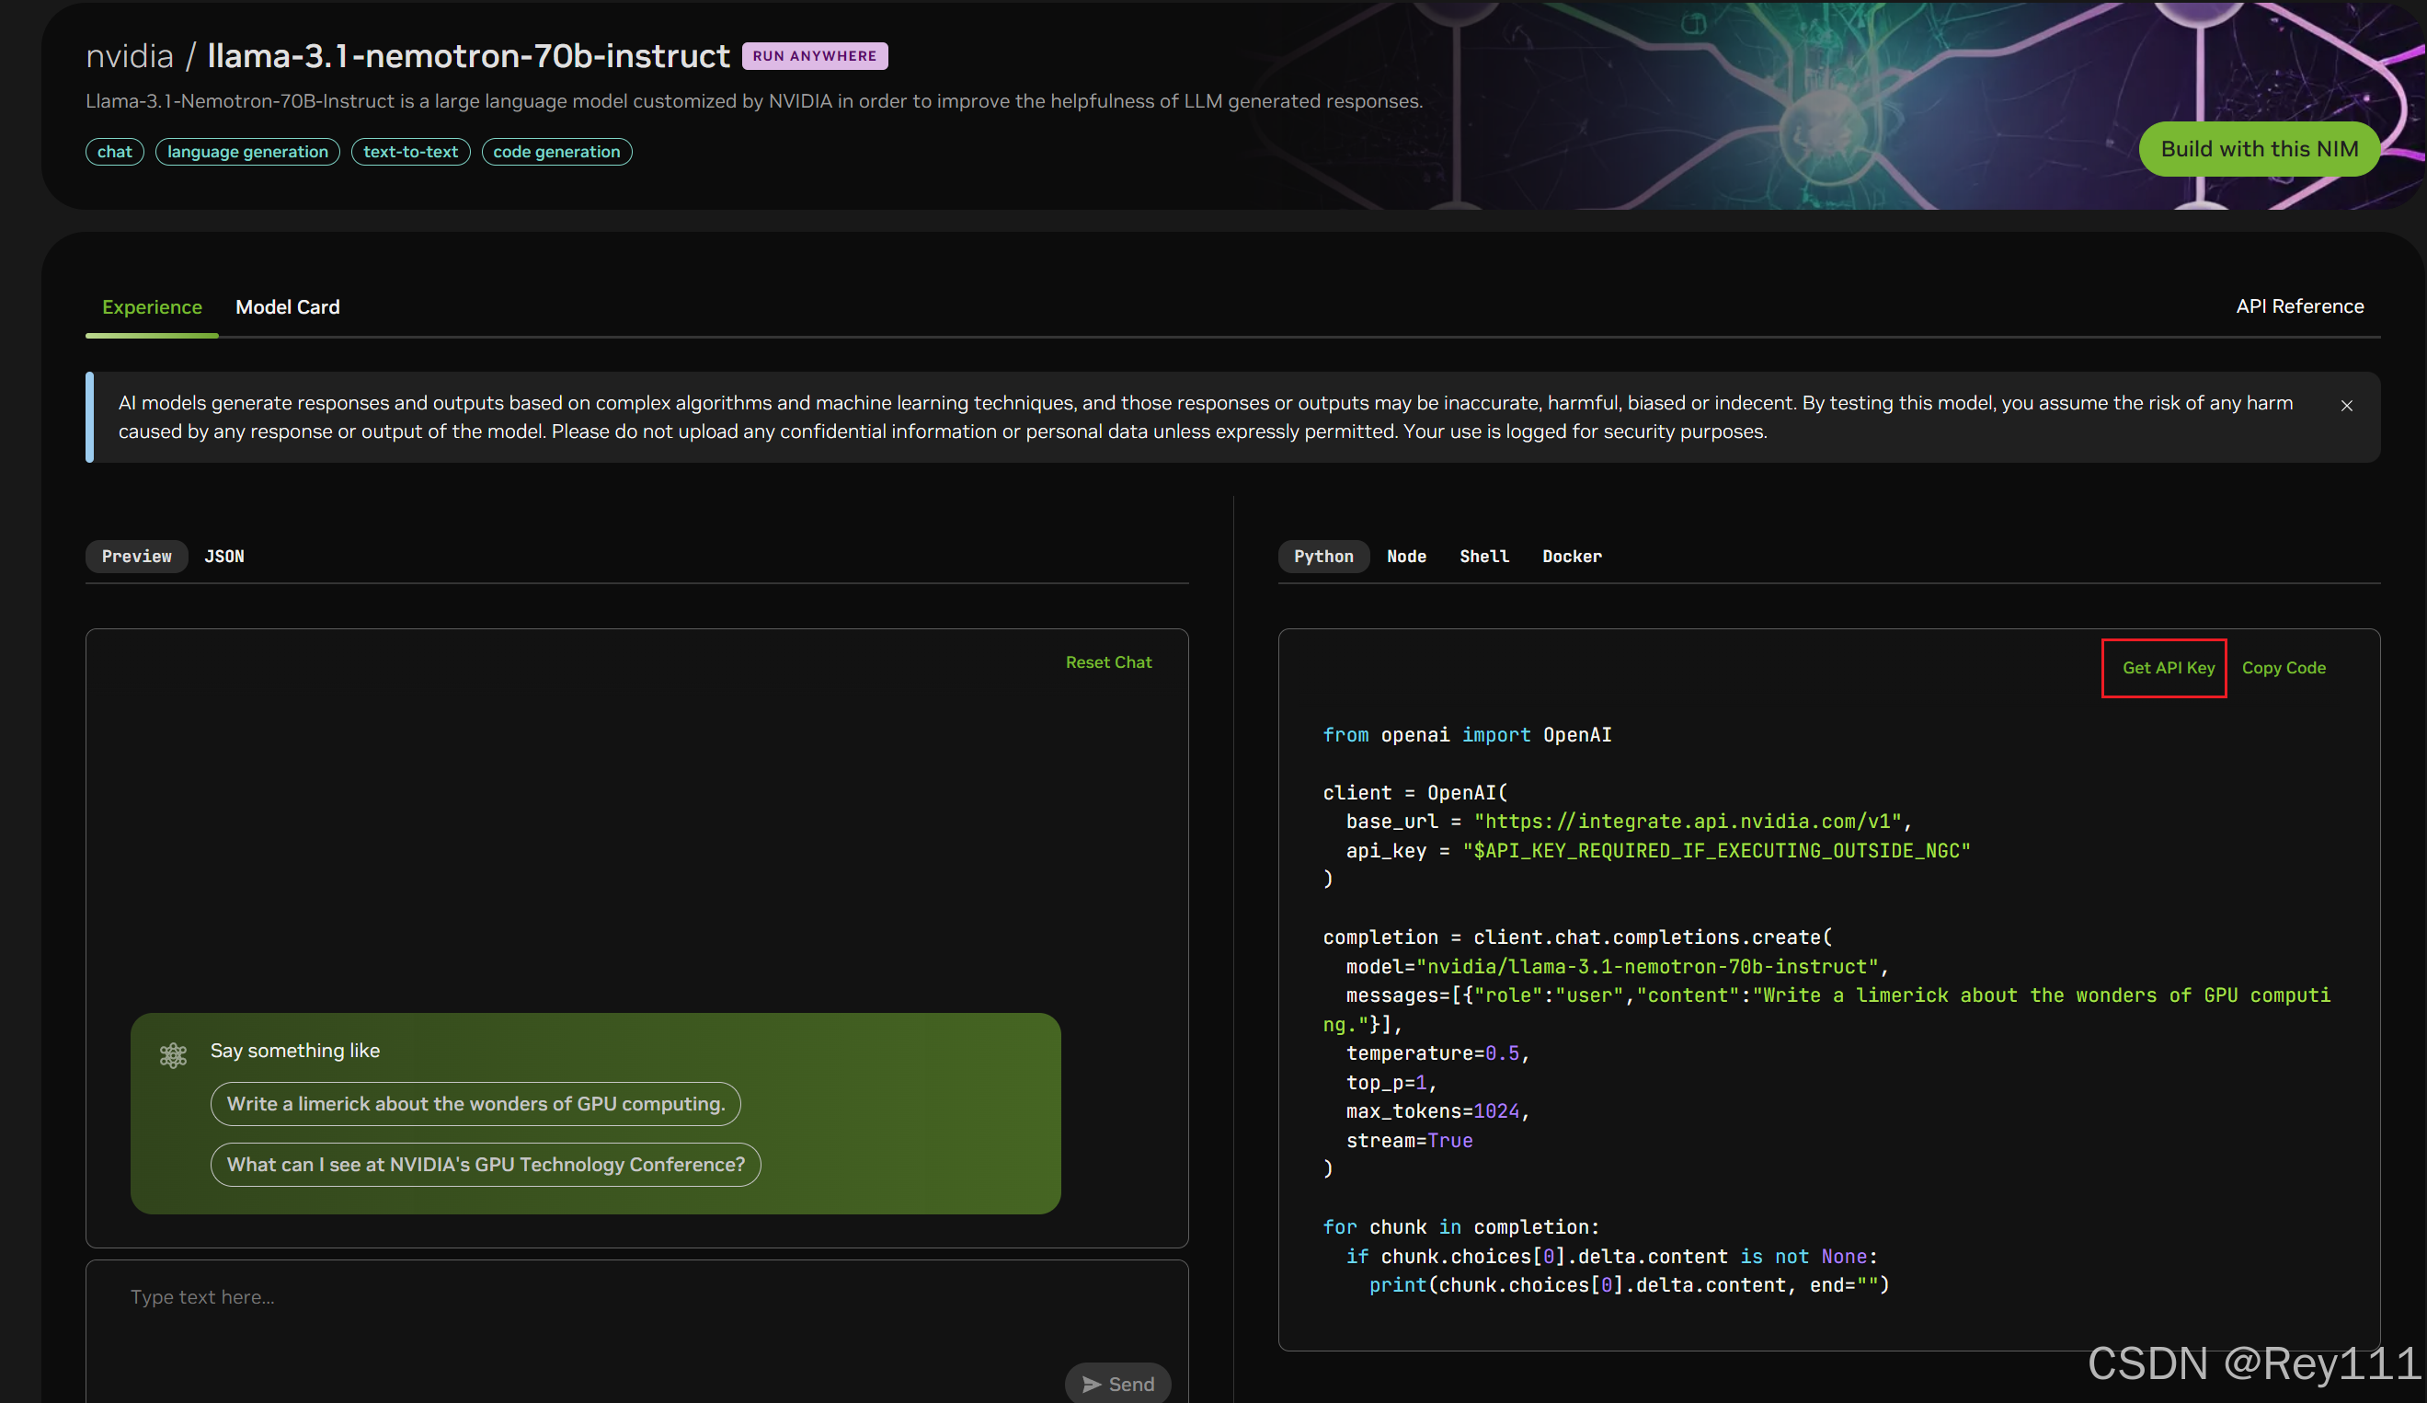Click the llama-3.1-nemotron-70b-instruct title
Screen dimensions: 2427x1403
(468, 56)
